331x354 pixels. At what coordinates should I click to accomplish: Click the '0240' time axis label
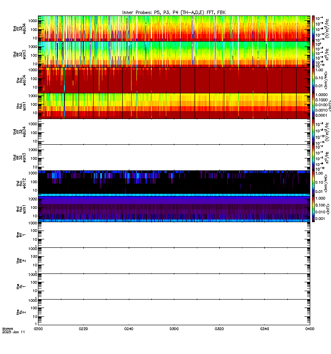(x=129, y=329)
